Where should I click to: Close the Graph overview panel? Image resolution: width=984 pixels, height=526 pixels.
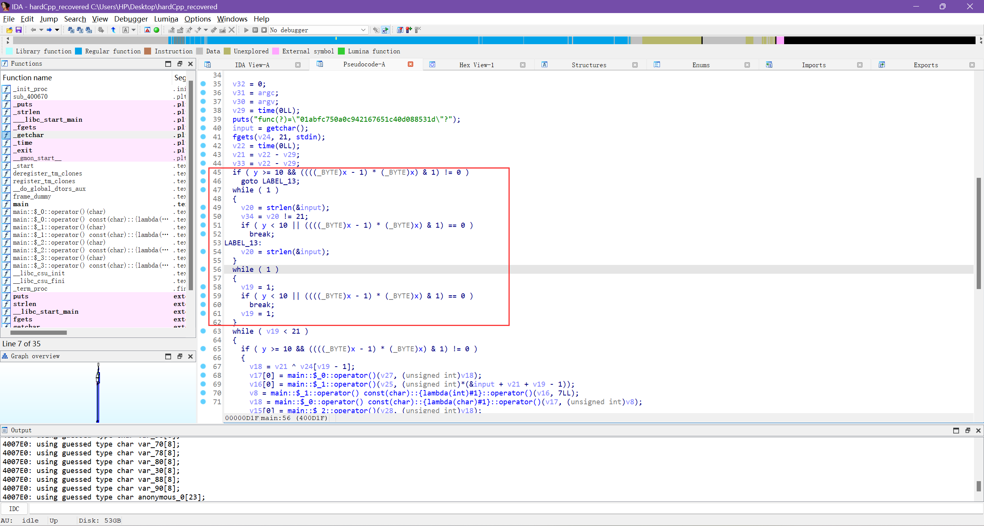190,356
